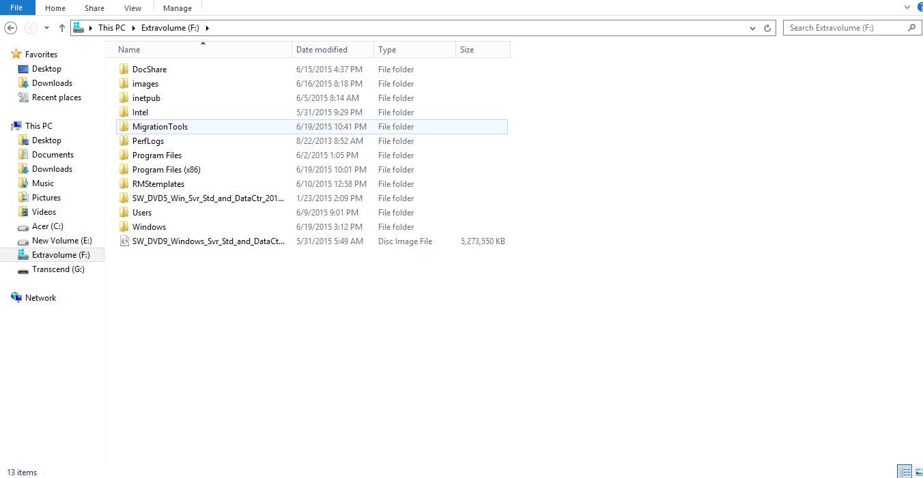923x478 pixels.
Task: Open the File menu tab
Action: [x=16, y=8]
